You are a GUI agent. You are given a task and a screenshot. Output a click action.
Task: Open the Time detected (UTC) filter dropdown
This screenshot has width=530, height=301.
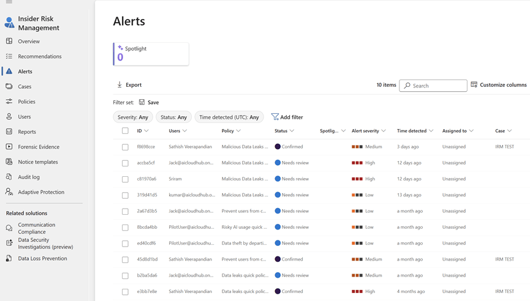pyautogui.click(x=229, y=117)
